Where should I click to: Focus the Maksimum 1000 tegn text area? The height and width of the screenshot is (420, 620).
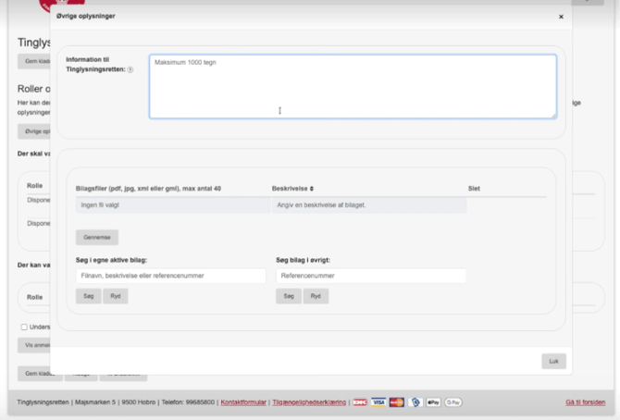(x=353, y=86)
